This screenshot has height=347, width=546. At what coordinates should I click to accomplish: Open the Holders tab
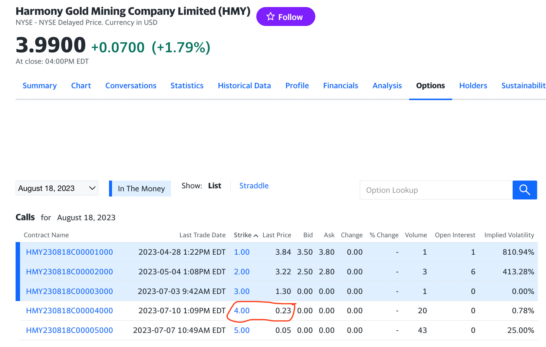pyautogui.click(x=473, y=86)
